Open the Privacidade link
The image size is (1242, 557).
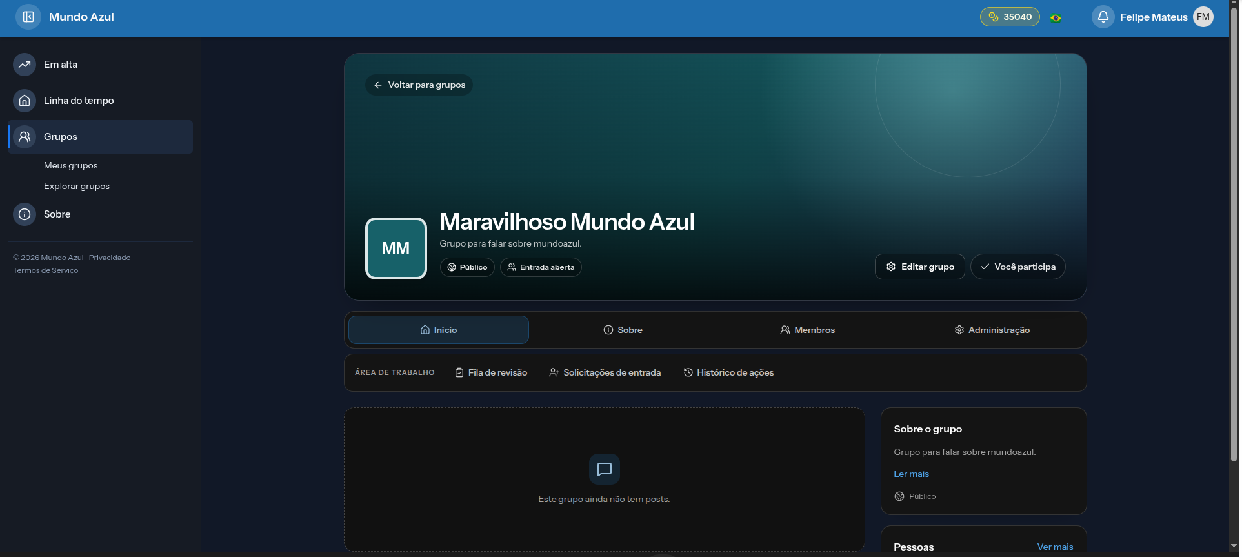(110, 258)
